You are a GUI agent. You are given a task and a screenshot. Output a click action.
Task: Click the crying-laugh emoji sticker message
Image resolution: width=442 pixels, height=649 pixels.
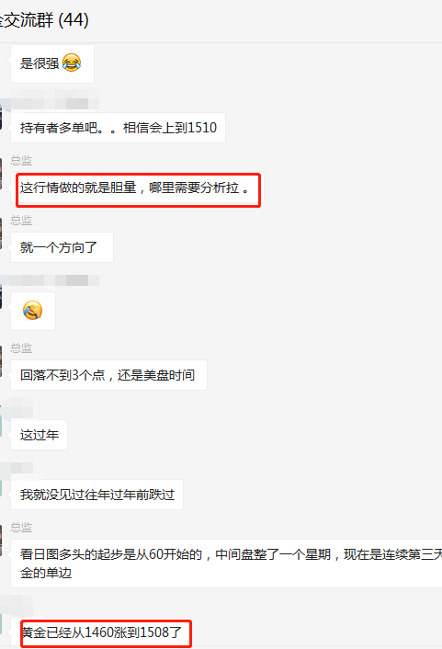tap(33, 311)
